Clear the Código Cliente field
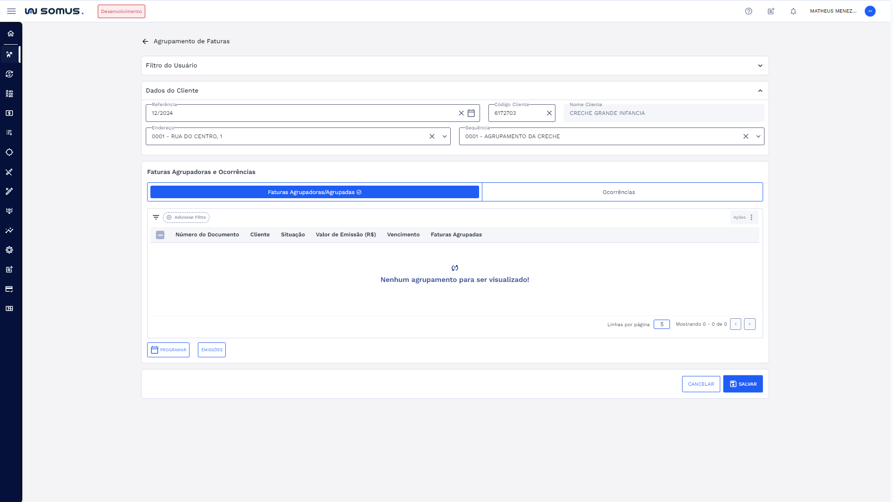Image resolution: width=893 pixels, height=502 pixels. coord(549,113)
